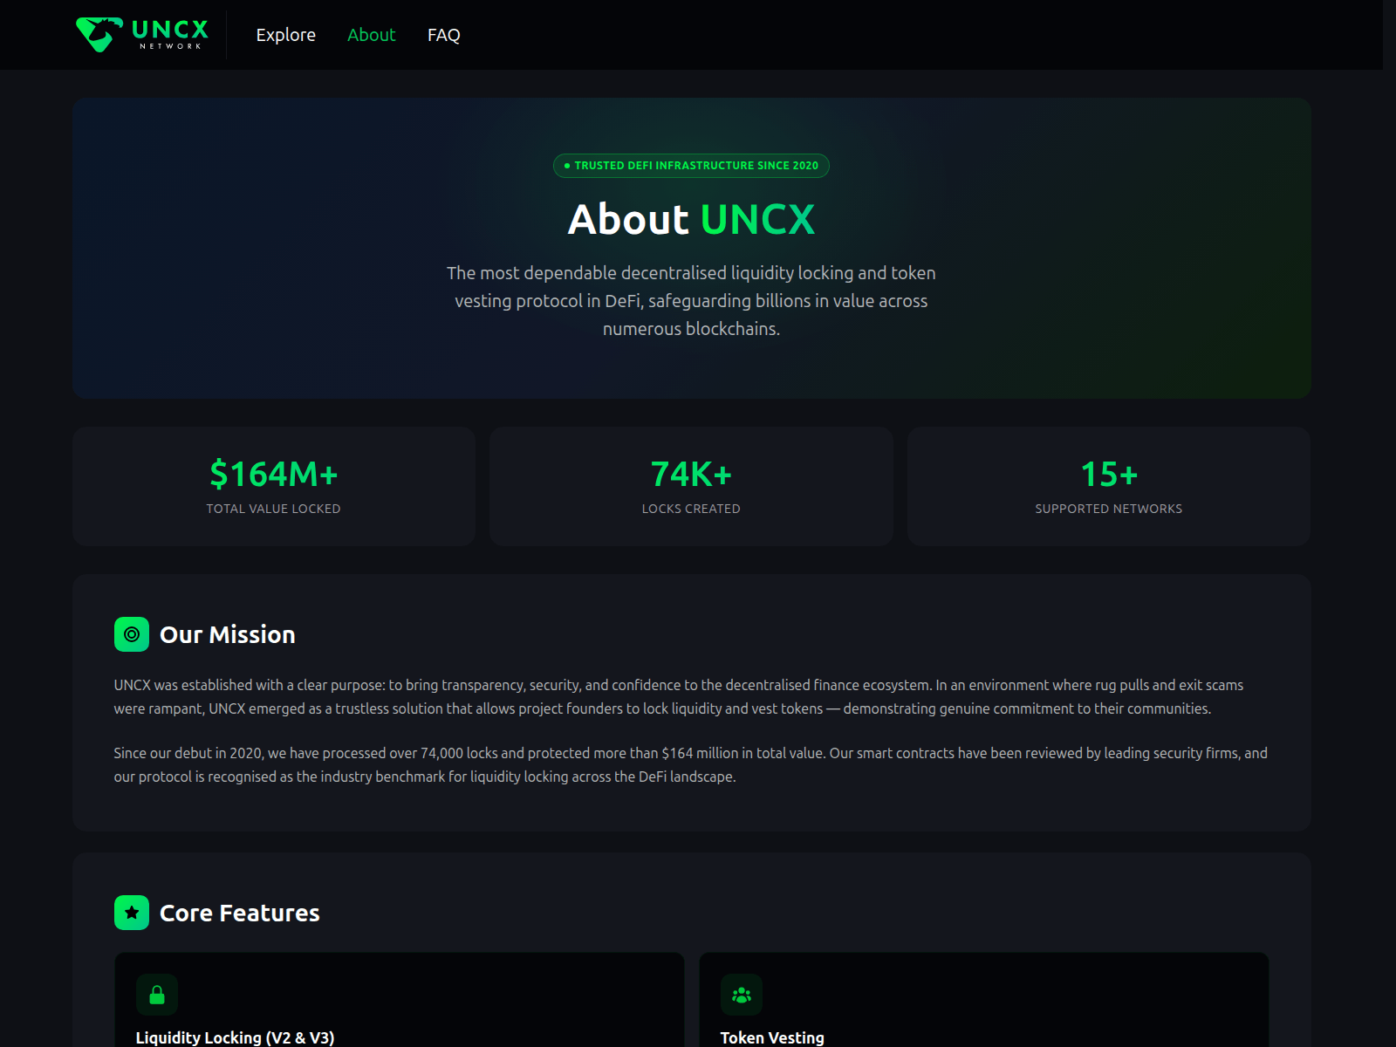Click the Total Value Locked label
Viewport: 1396px width, 1047px height.
point(274,509)
